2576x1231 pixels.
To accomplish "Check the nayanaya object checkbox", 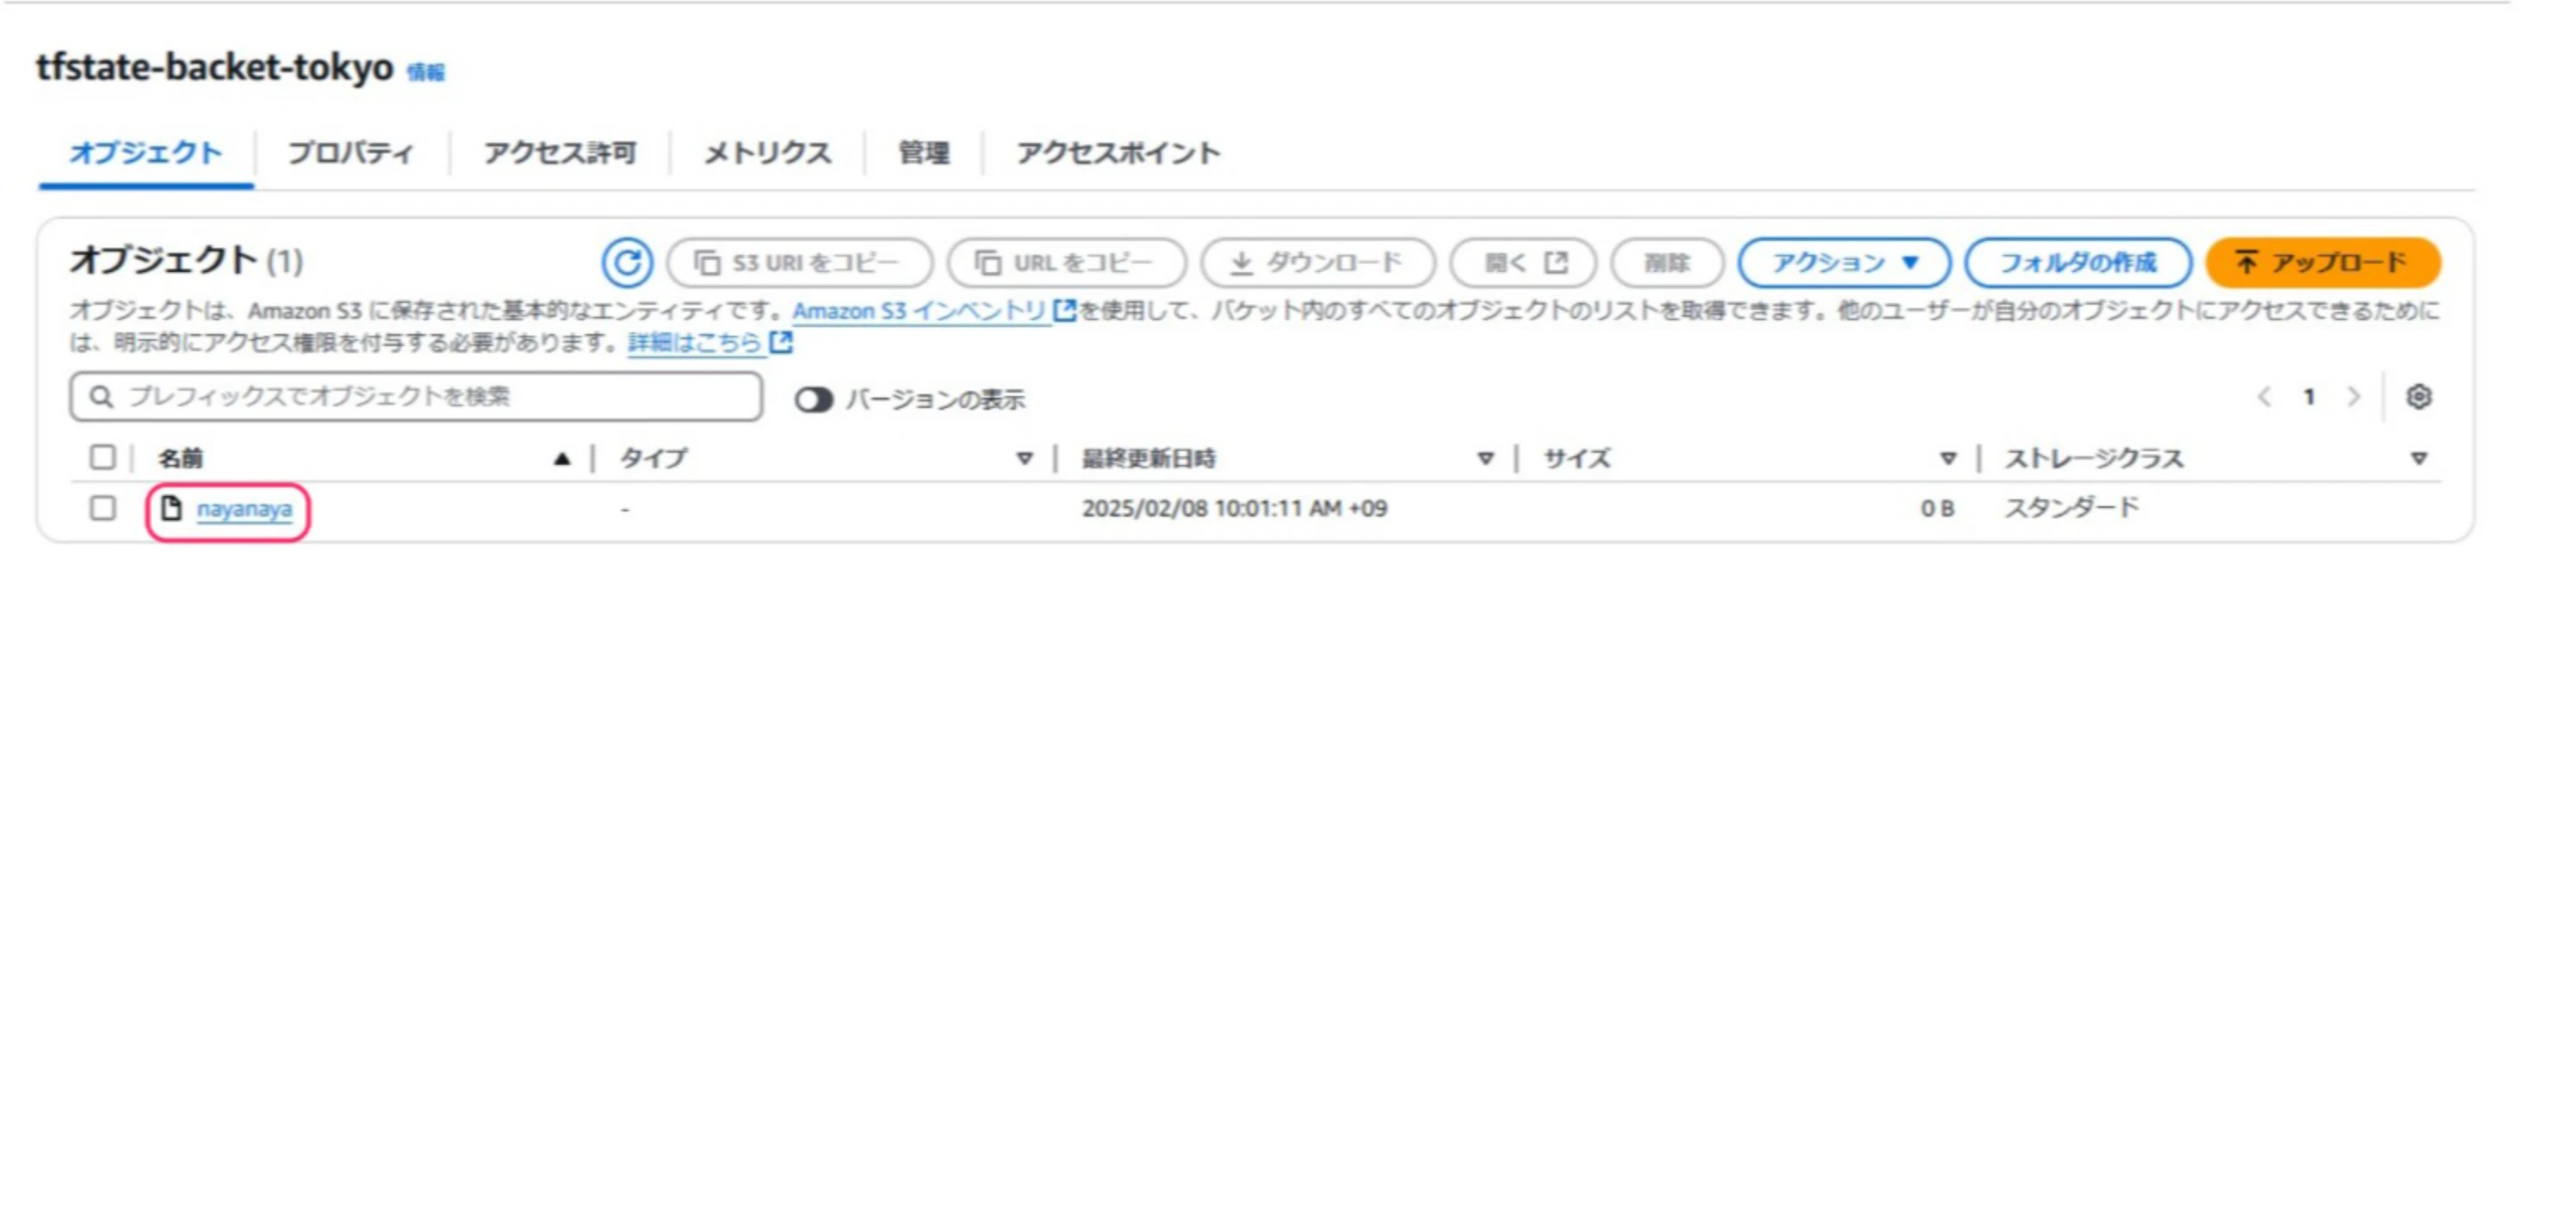I will click(x=102, y=508).
